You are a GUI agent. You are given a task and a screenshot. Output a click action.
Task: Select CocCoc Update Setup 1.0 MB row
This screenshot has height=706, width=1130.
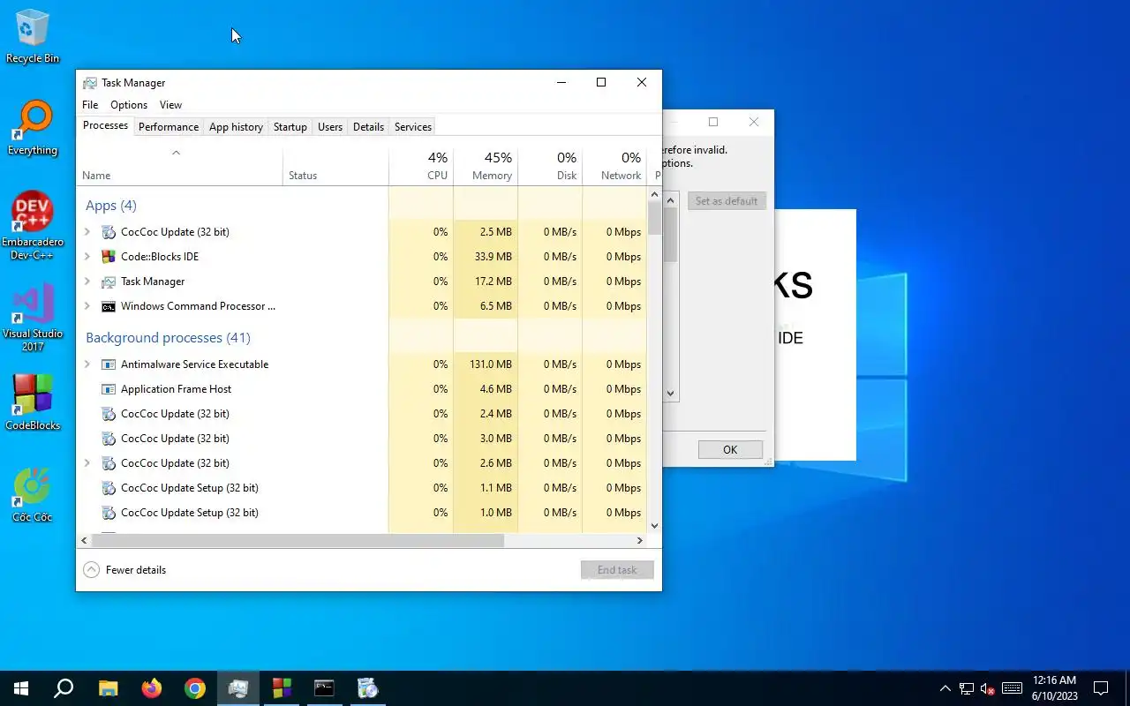[362, 513]
